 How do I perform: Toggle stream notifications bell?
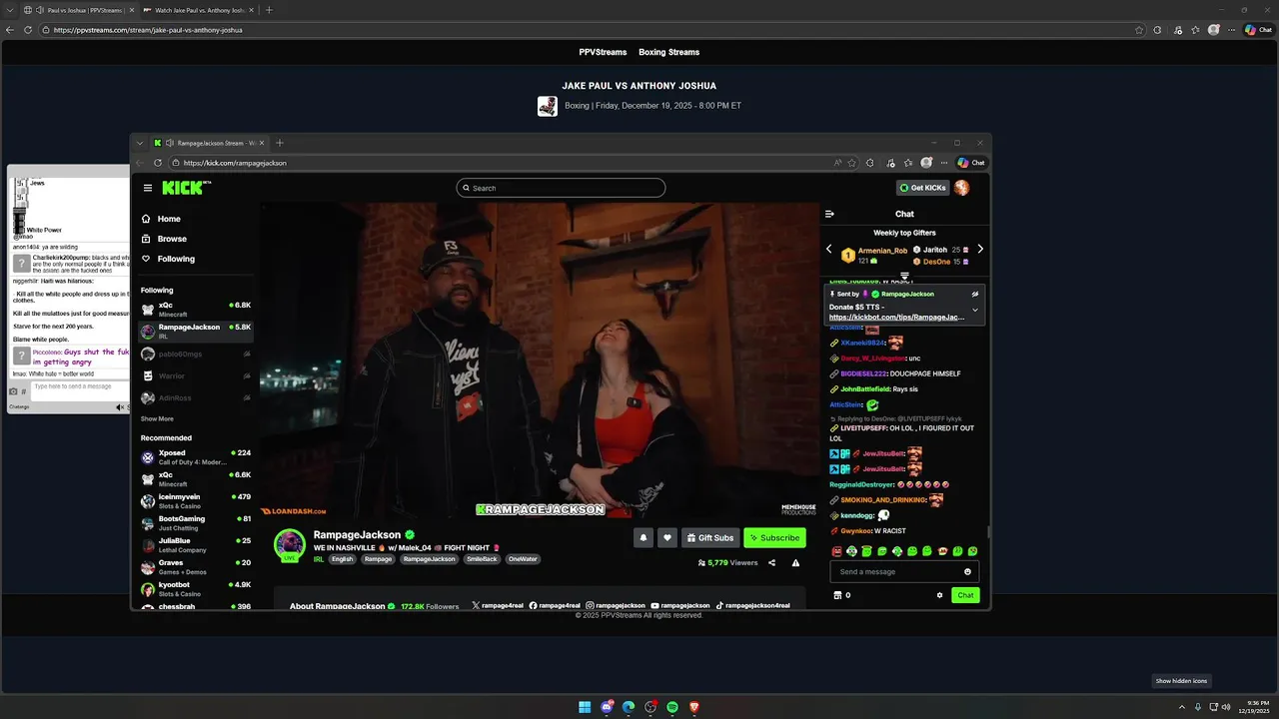(643, 537)
